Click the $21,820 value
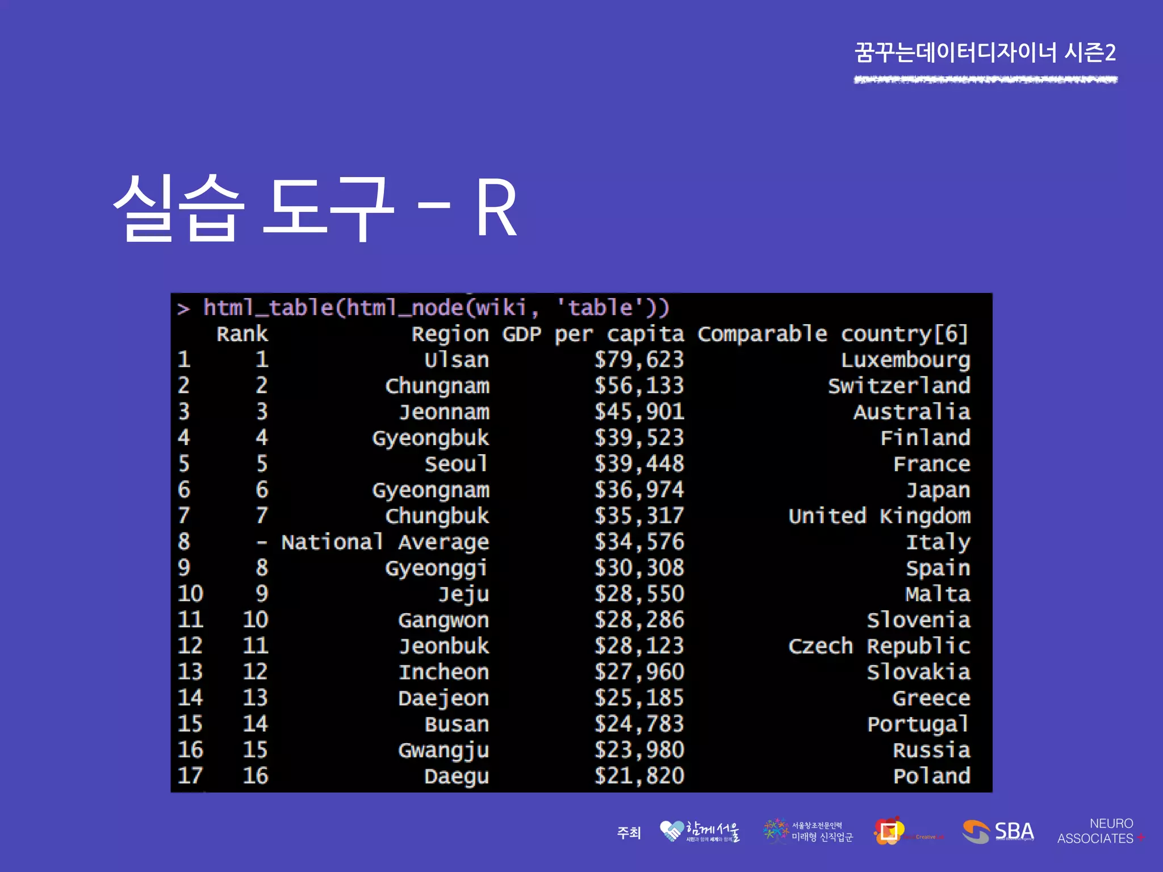The image size is (1163, 872). coord(639,776)
